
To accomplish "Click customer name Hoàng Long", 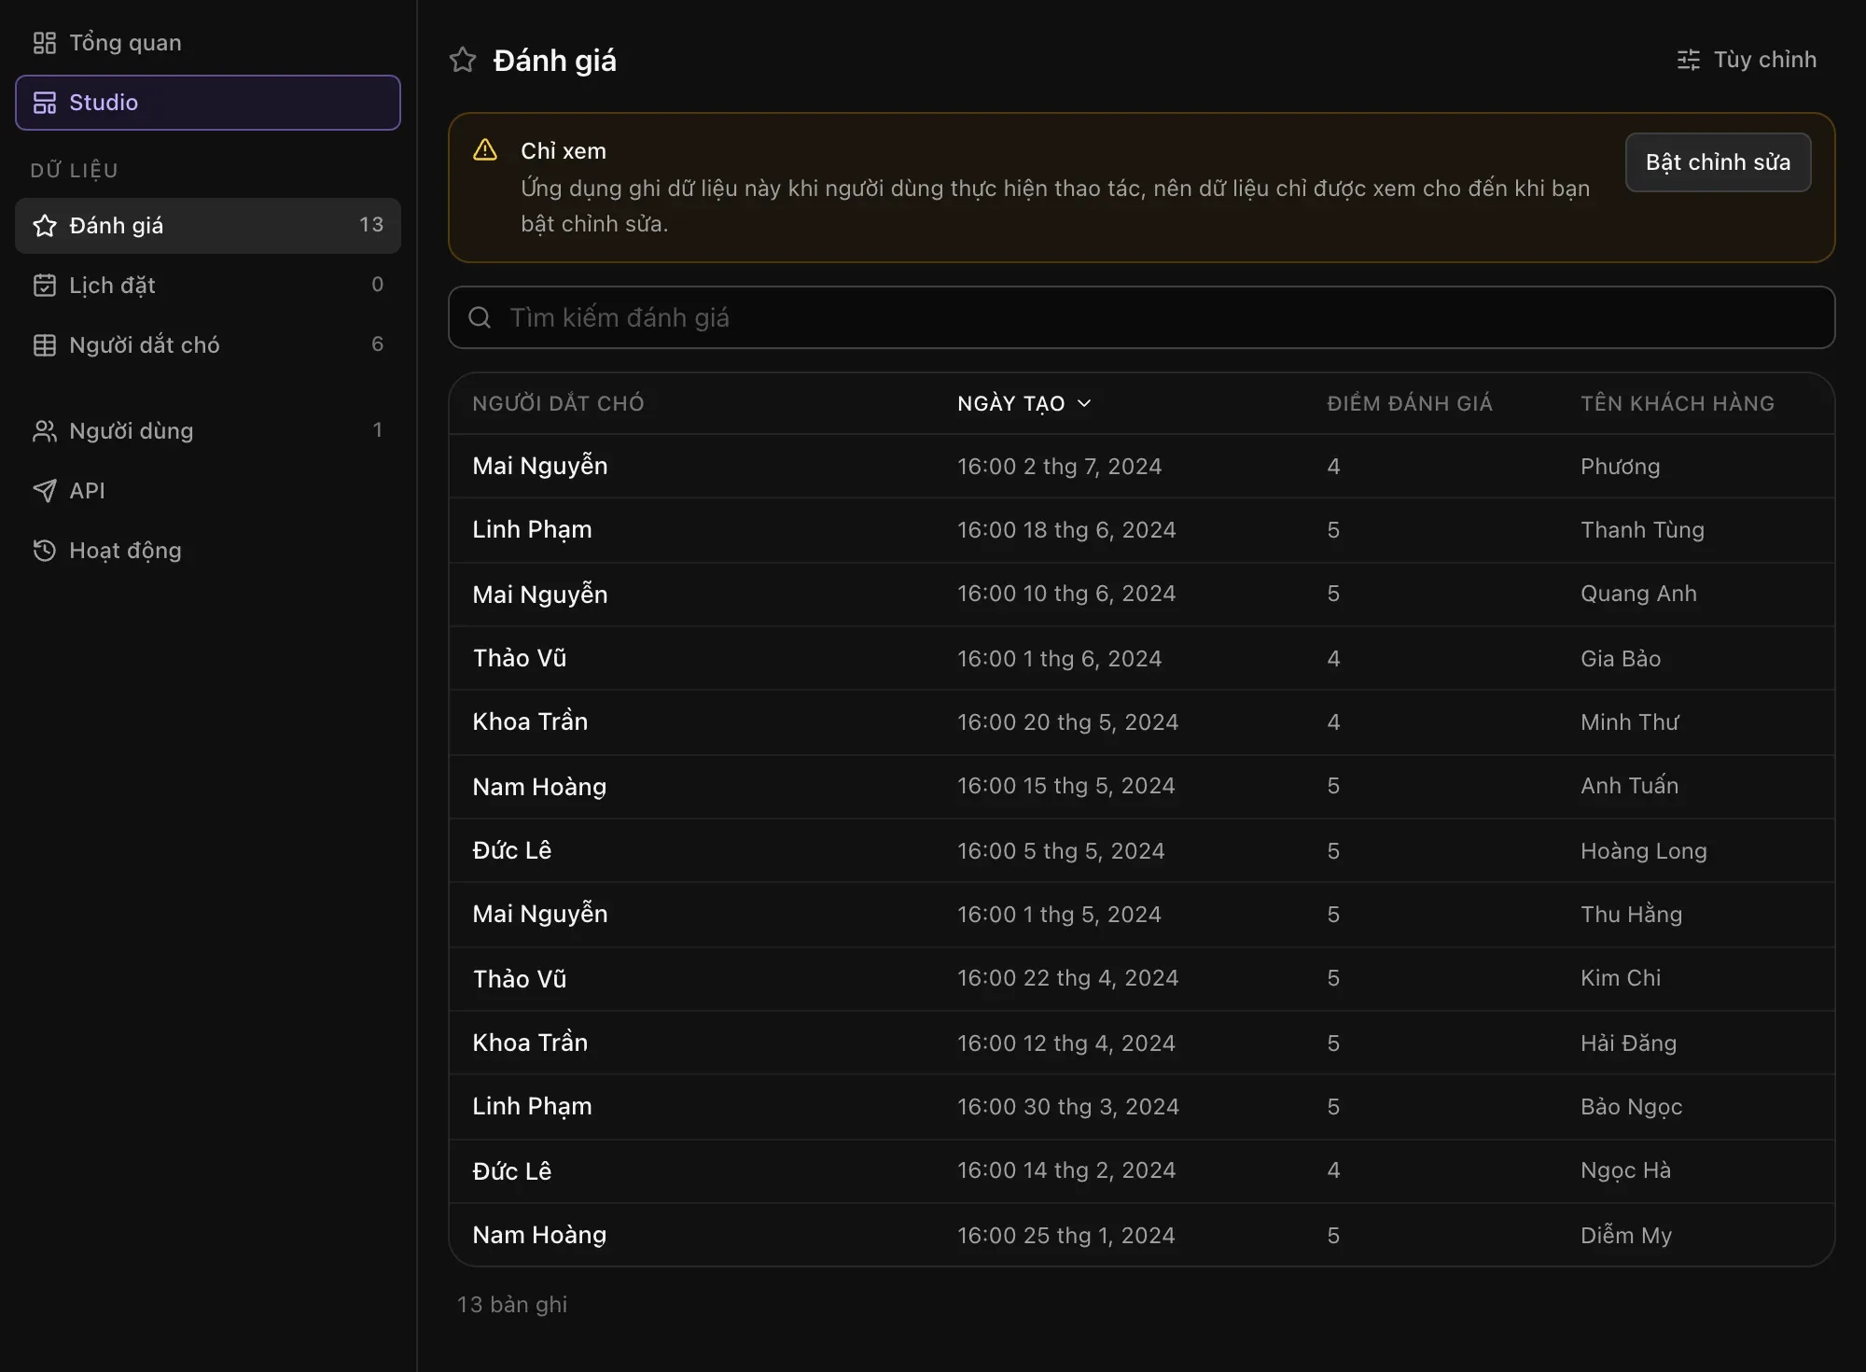I will coord(1644,851).
